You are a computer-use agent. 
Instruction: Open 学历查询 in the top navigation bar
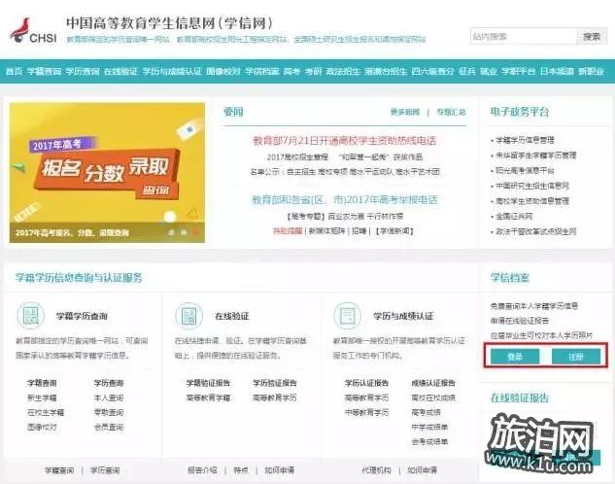(83, 71)
